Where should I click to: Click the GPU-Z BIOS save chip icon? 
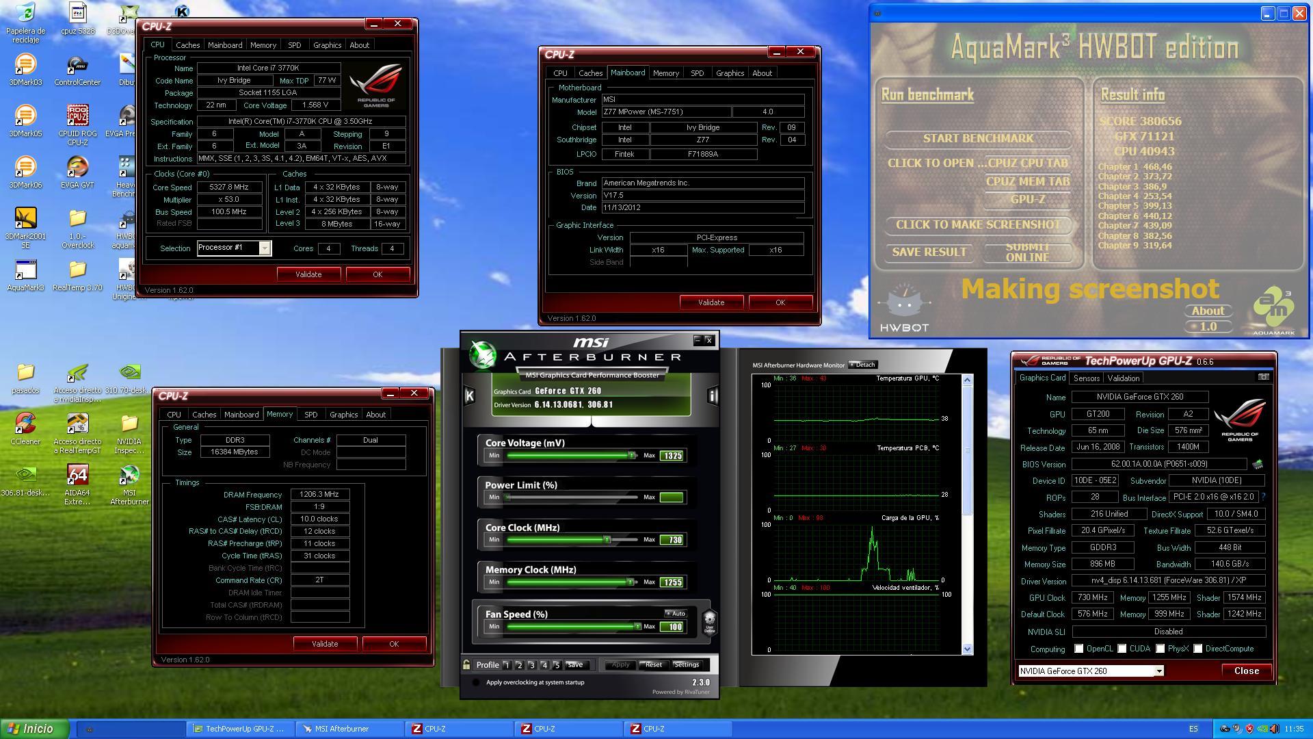[x=1257, y=465]
